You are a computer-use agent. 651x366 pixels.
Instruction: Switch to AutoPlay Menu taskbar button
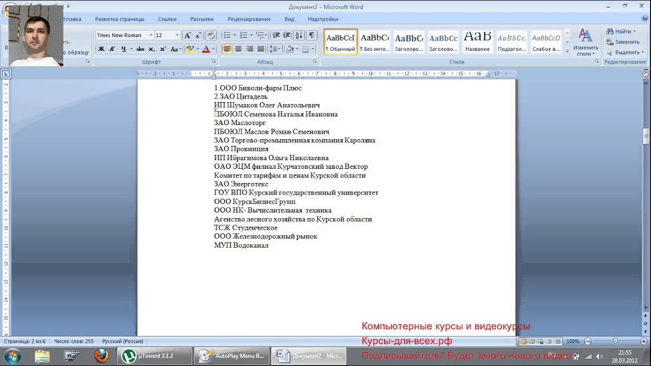point(231,356)
